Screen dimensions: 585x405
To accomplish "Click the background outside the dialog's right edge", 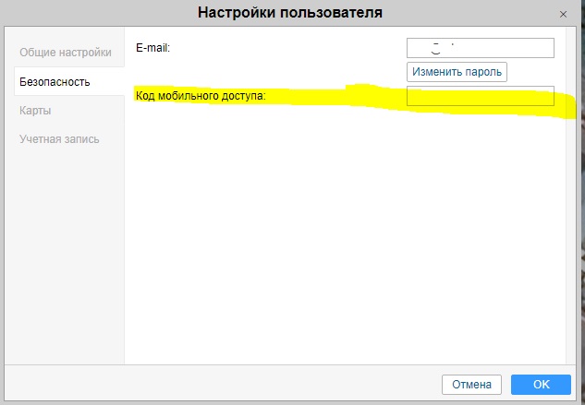I will pos(580,231).
